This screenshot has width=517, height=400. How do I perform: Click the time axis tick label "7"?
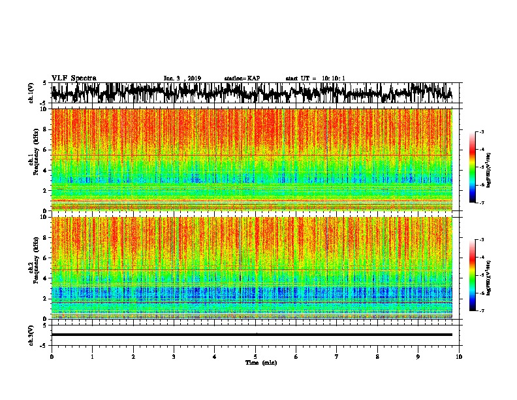point(337,357)
